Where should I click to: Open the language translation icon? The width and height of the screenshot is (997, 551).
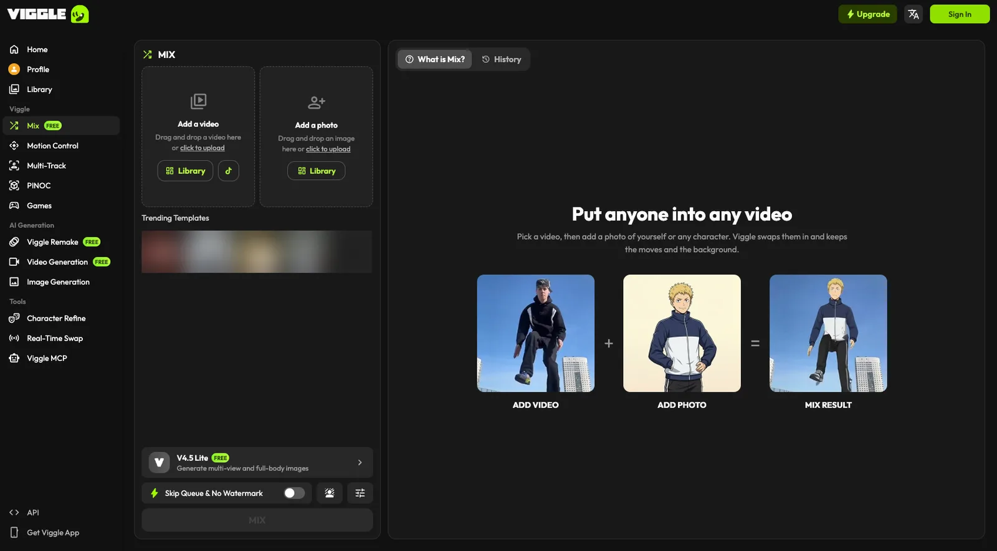click(x=914, y=14)
